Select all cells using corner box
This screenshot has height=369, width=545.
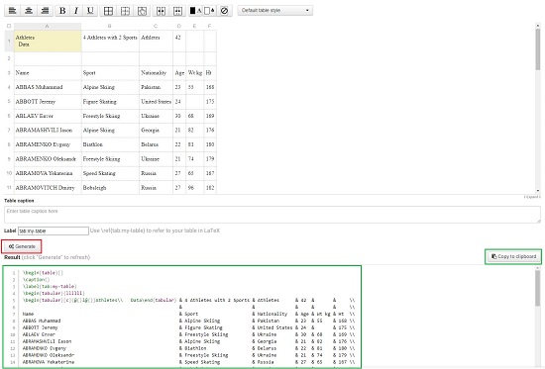(9, 26)
